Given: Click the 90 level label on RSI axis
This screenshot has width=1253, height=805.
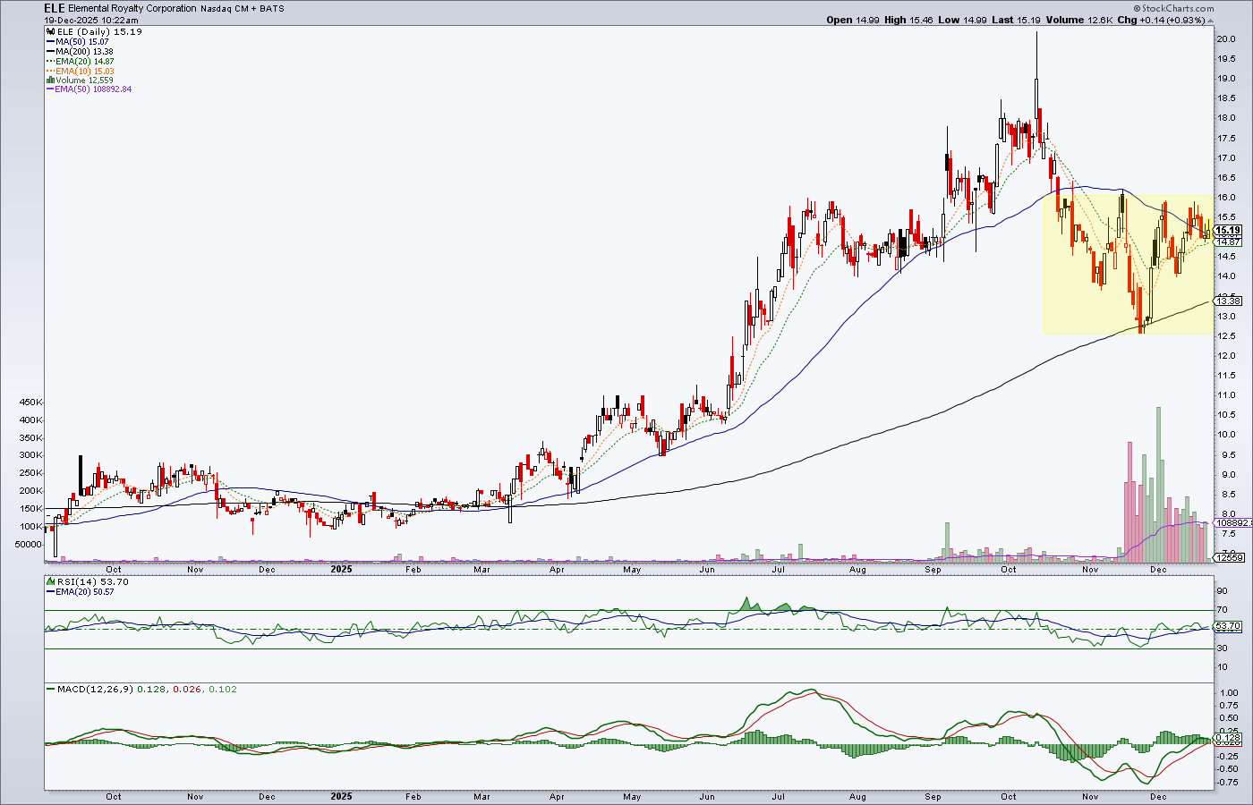Looking at the screenshot, I should click(1221, 591).
